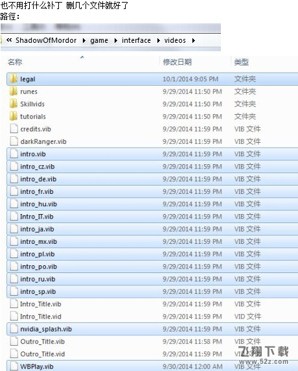
Task: Select the file name intro.vib
Action: tap(33, 154)
